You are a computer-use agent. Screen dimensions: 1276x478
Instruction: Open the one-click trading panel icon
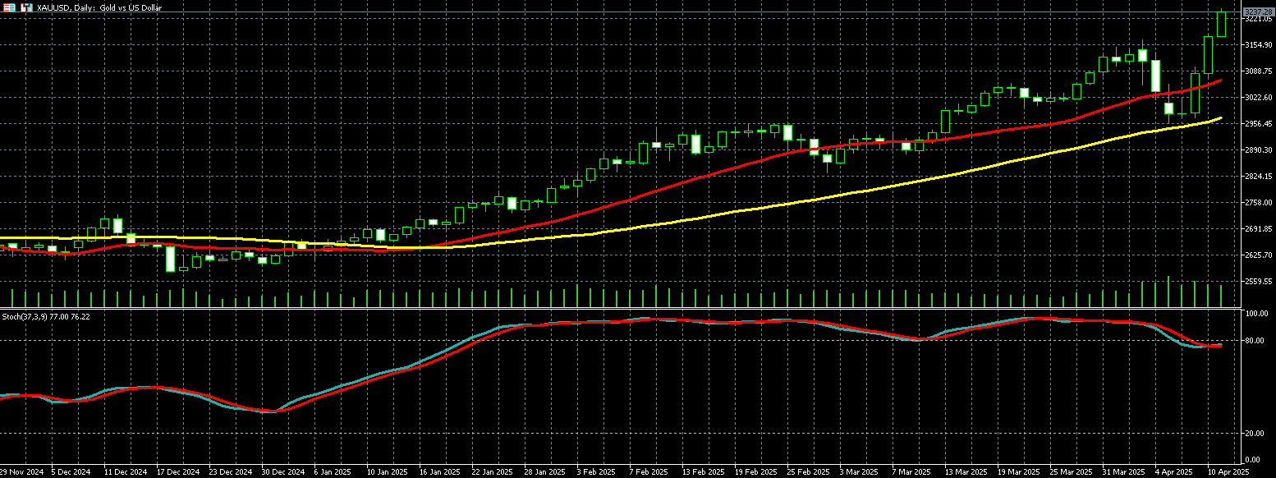27,7
